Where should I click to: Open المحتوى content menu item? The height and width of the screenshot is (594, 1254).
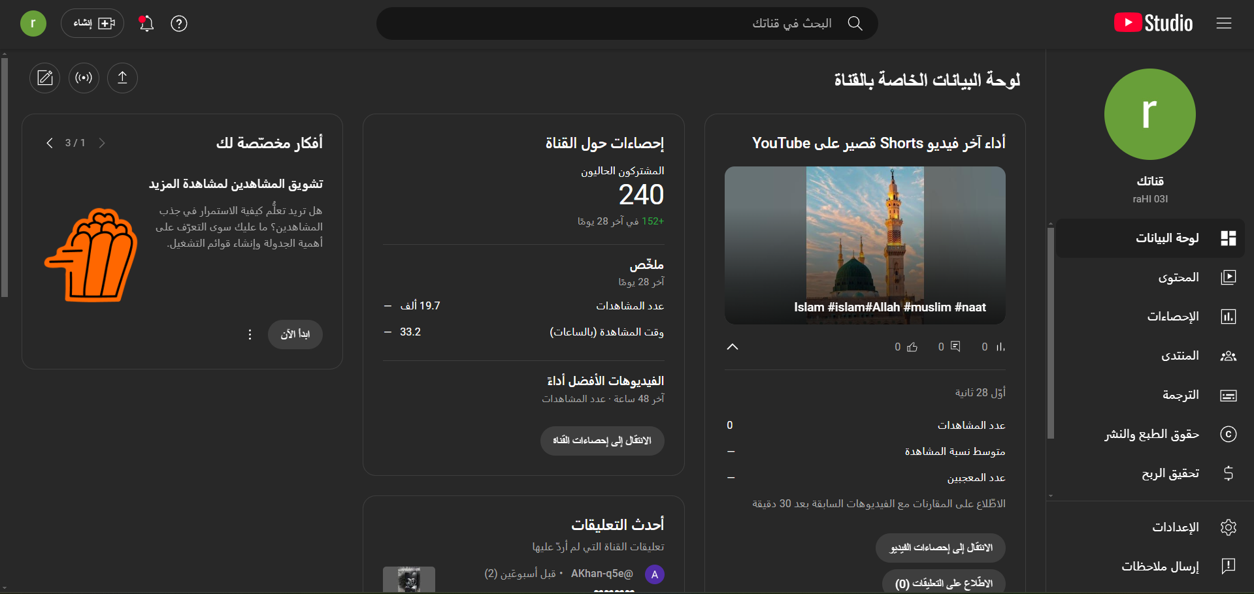[x=1149, y=277]
